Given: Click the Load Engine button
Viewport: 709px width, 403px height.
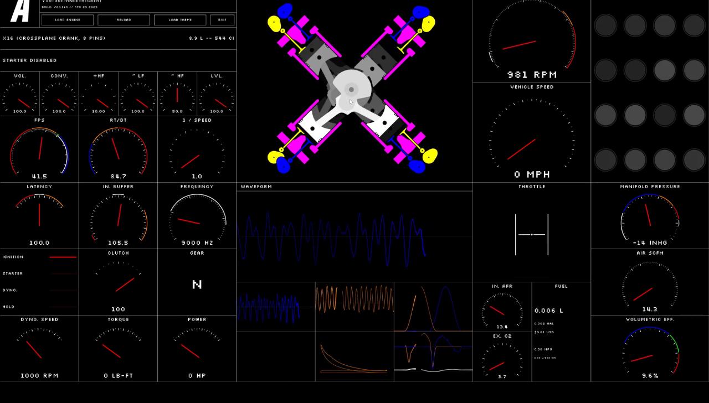Looking at the screenshot, I should (x=68, y=20).
